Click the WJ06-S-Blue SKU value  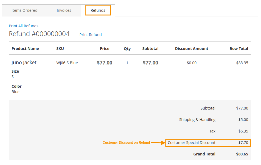pyautogui.click(x=67, y=63)
